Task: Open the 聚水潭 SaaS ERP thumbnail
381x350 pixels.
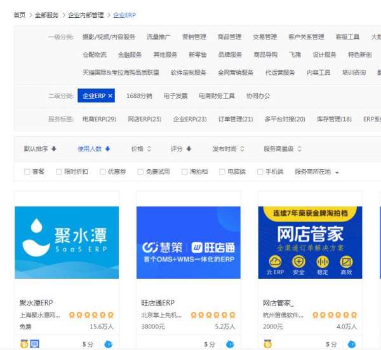Action: pos(67,242)
